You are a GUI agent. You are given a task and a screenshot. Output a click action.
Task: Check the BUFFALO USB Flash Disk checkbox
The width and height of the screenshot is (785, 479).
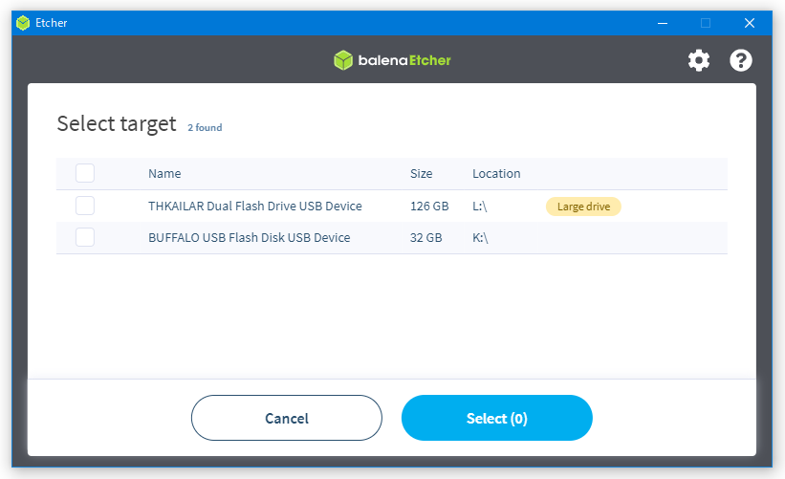tap(85, 237)
